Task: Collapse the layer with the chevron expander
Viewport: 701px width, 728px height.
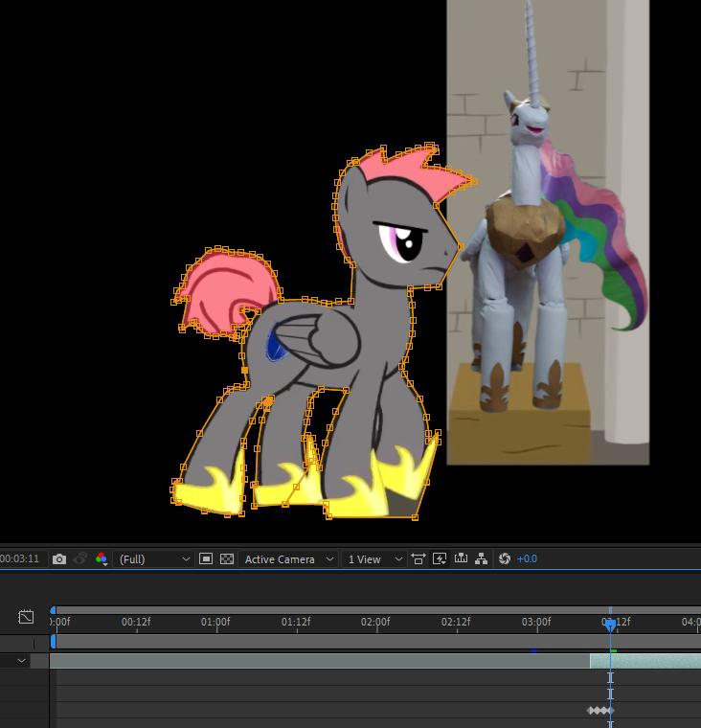Action: (x=21, y=661)
